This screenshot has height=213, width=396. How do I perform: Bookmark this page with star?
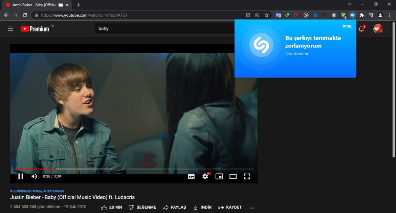(266, 15)
